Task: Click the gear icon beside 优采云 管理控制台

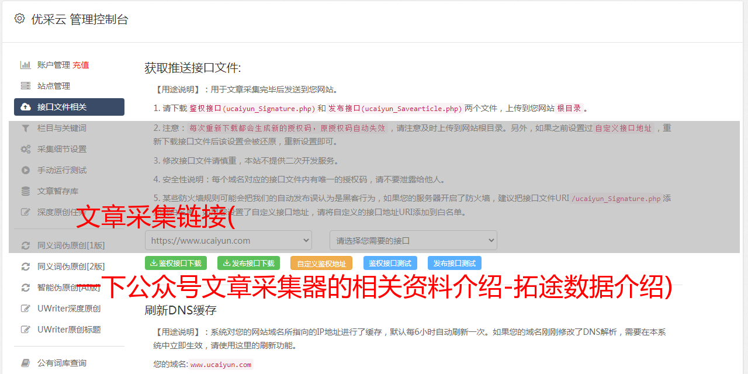Action: point(19,19)
